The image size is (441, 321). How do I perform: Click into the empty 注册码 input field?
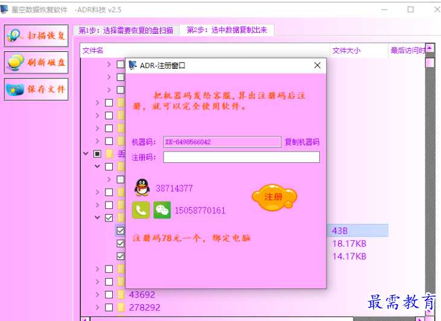point(241,157)
